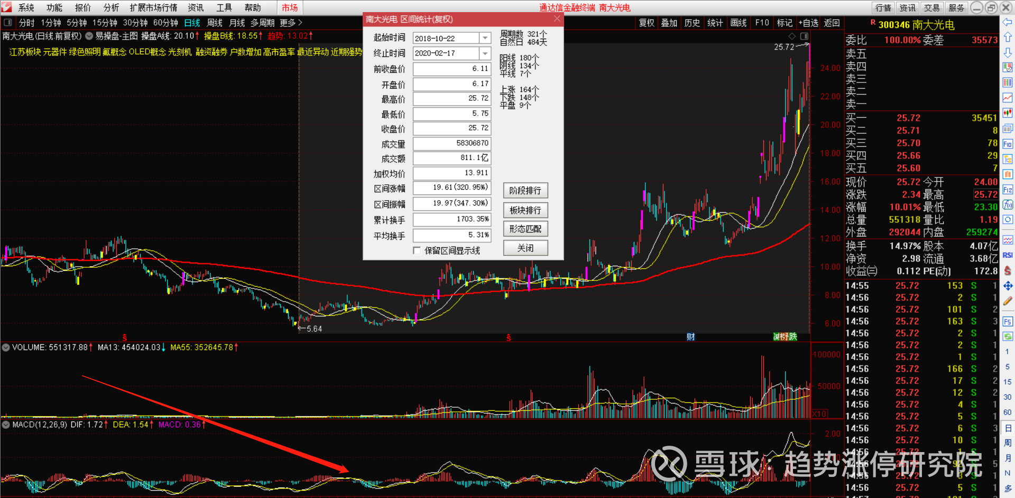Click the 形态匹配 button
The image size is (1015, 498).
pos(525,229)
